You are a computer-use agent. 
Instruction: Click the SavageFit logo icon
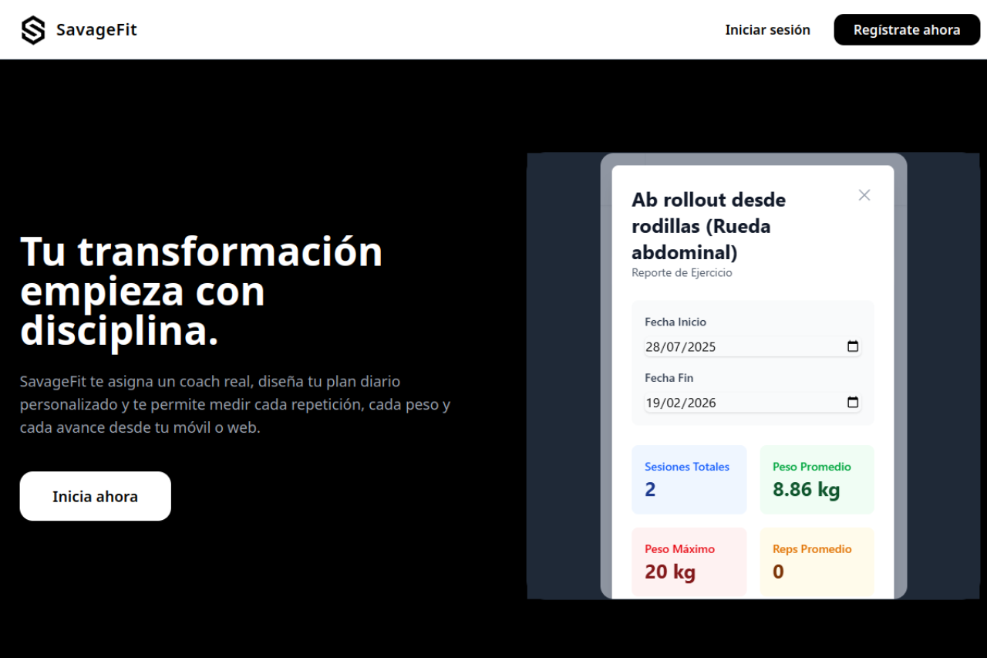click(33, 30)
